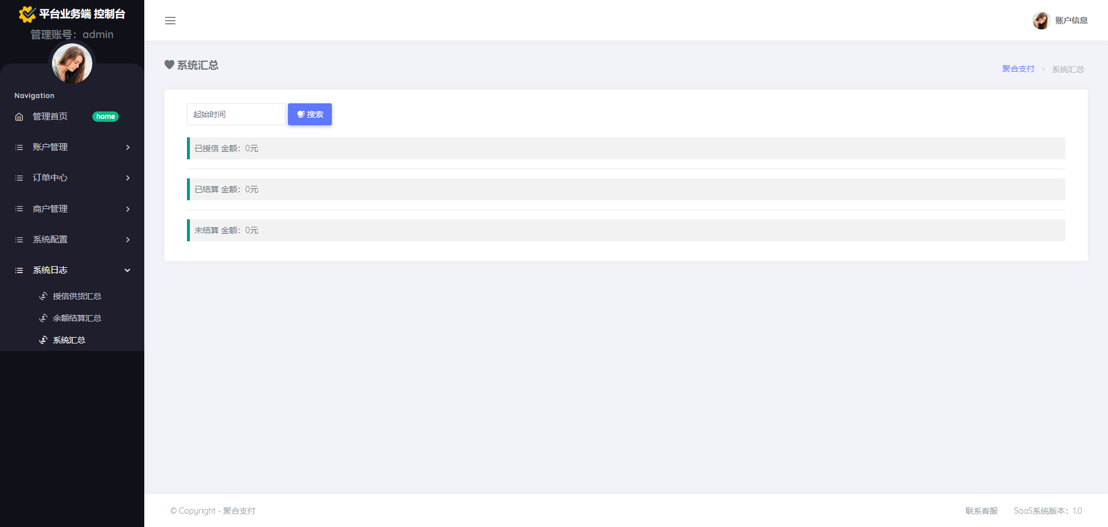Click the list icon beside 订单中心
The image size is (1108, 527).
[x=19, y=178]
